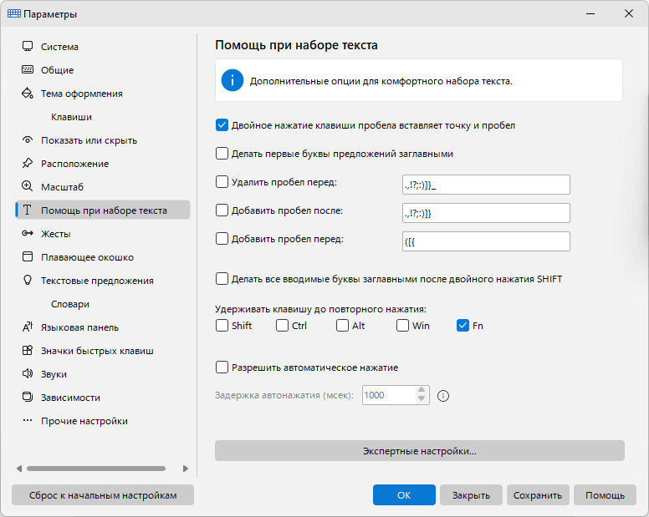
Task: Minimize the Параметры window
Action: point(590,13)
